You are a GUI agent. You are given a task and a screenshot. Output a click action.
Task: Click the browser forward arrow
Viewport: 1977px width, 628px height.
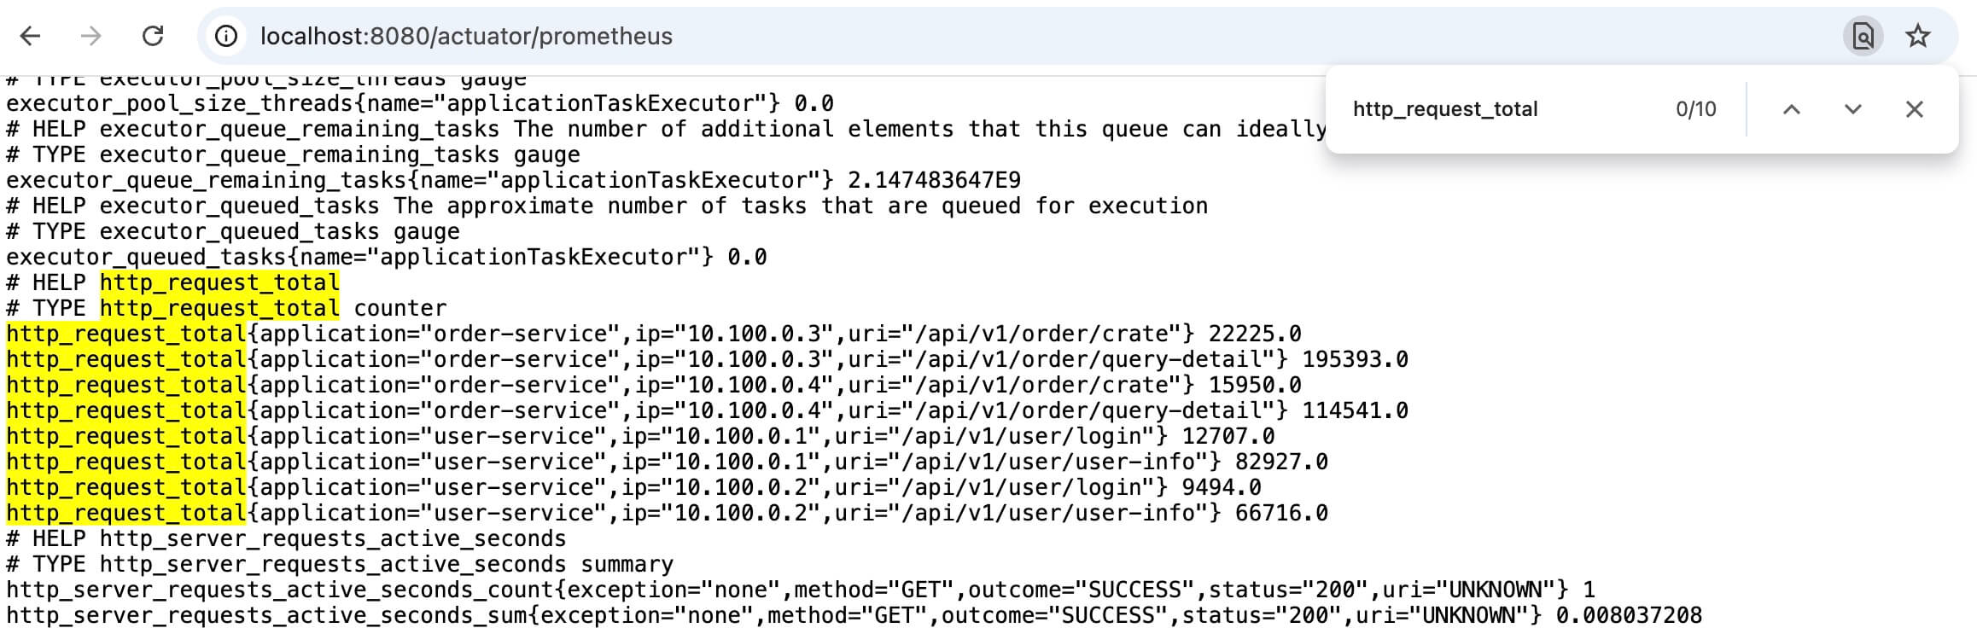click(x=90, y=36)
